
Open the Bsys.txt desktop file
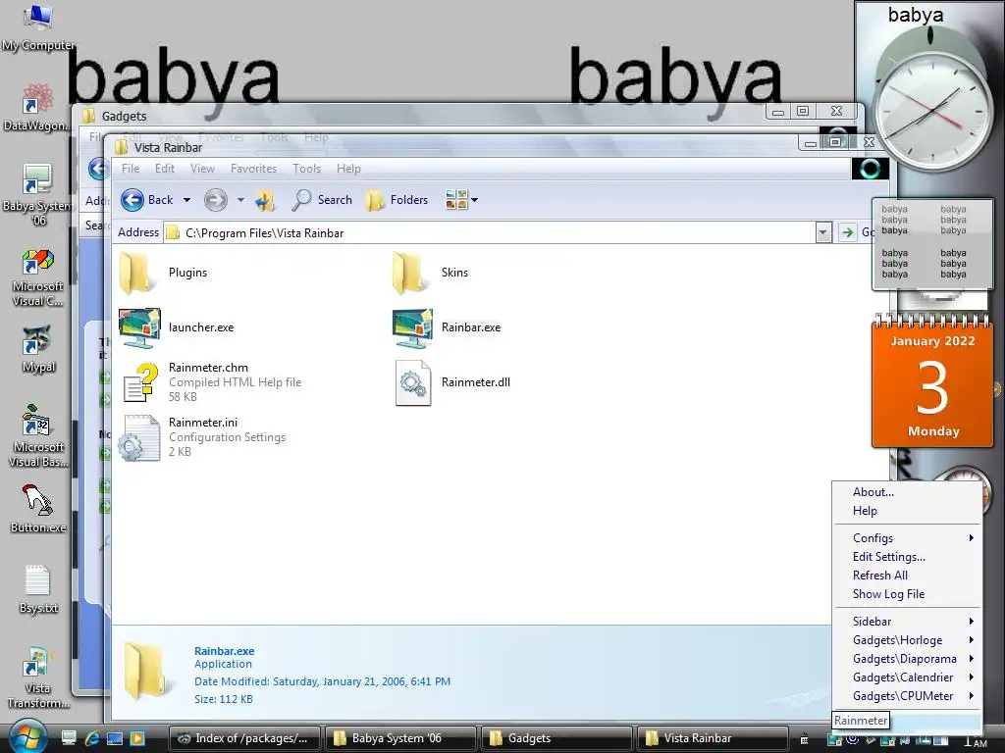coord(38,589)
